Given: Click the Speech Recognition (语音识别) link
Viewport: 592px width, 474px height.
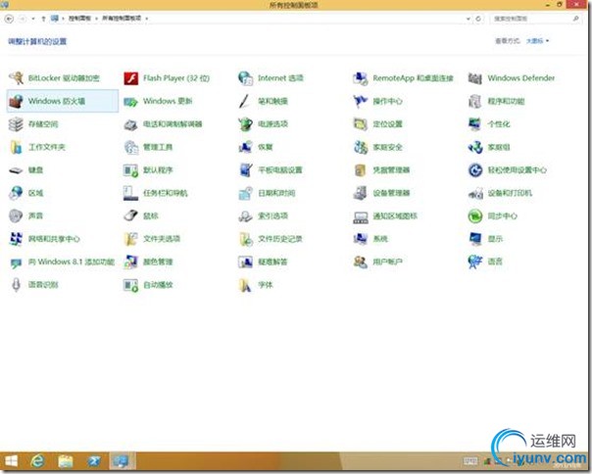Looking at the screenshot, I should [x=43, y=285].
